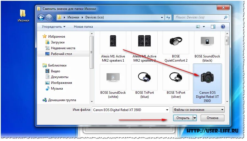Select the Иконки folder on desktop
The height and width of the screenshot is (141, 247).
(x=23, y=16)
